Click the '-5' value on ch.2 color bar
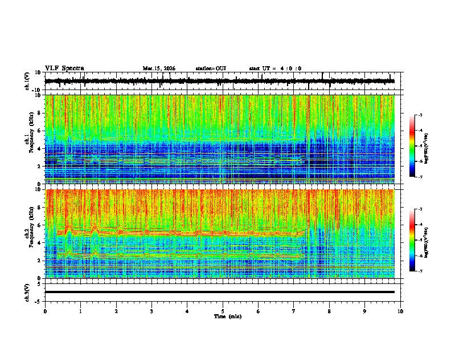Viewport: 451px width, 349px height. (420, 240)
